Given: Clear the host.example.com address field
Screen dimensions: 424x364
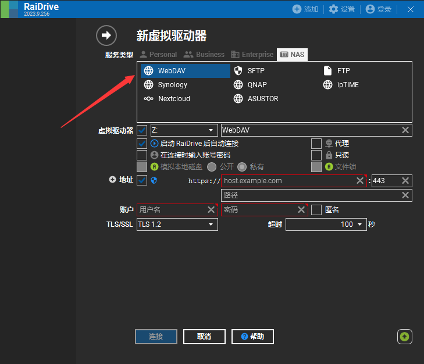Looking at the screenshot, I should click(360, 181).
